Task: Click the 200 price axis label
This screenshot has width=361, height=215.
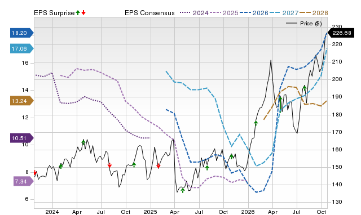Action: [x=337, y=79]
